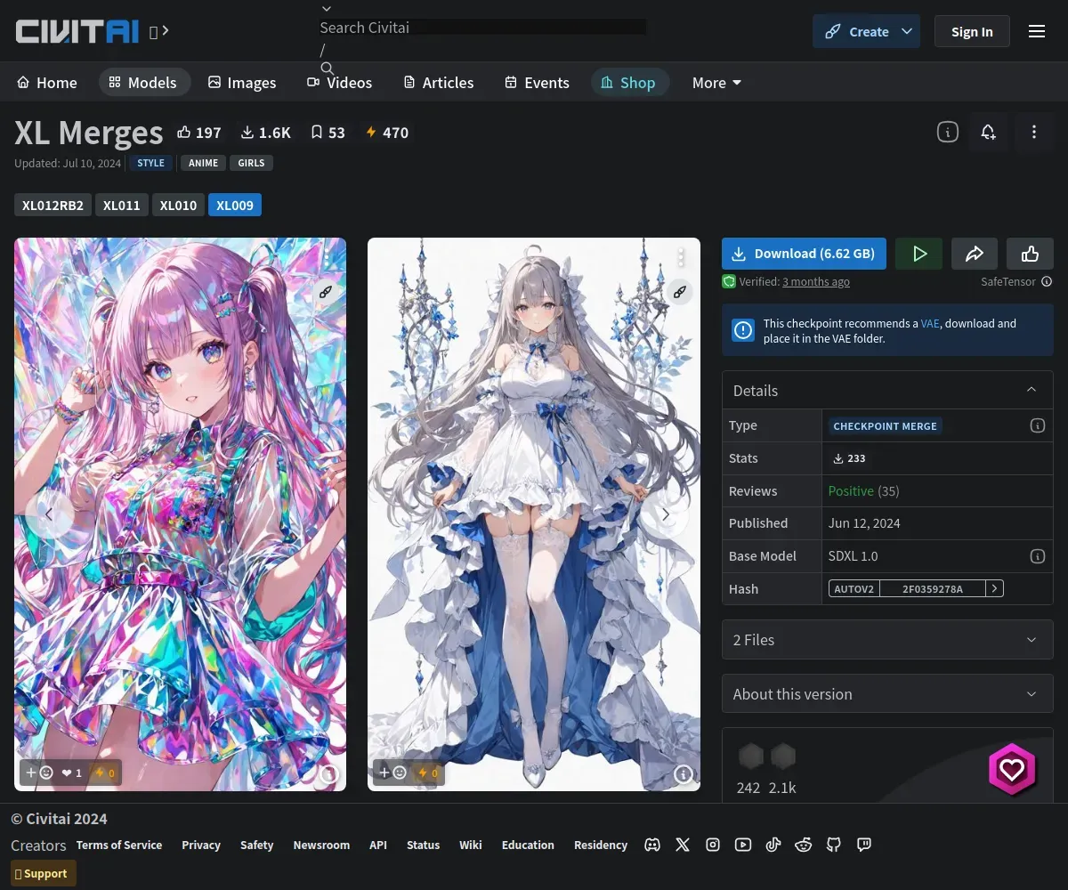1068x890 pixels.
Task: Click the thumbs-up 197 likes stat
Action: 198,133
